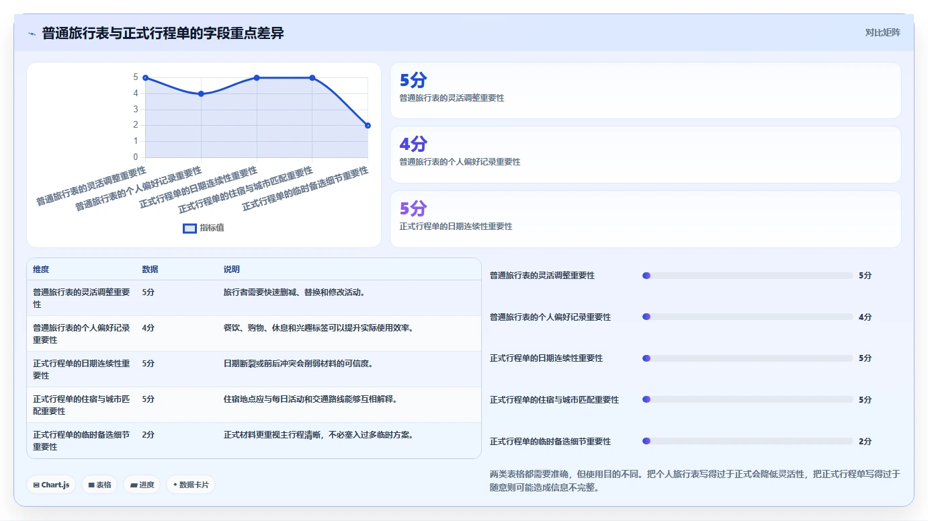Screen dimensions: 928x521
Task: Click progress bar for 正式行程单的临时备选细节重要性
Action: click(747, 441)
